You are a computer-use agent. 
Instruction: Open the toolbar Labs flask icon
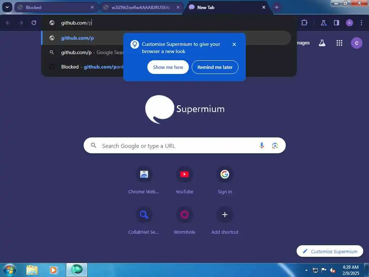coord(324,23)
